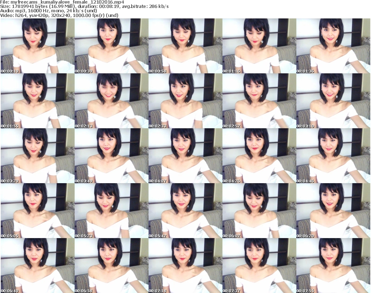Viewport: 371px width, 293px height.
Task: Pick the frame at timestamp 00:04:26
Action: pos(259,156)
